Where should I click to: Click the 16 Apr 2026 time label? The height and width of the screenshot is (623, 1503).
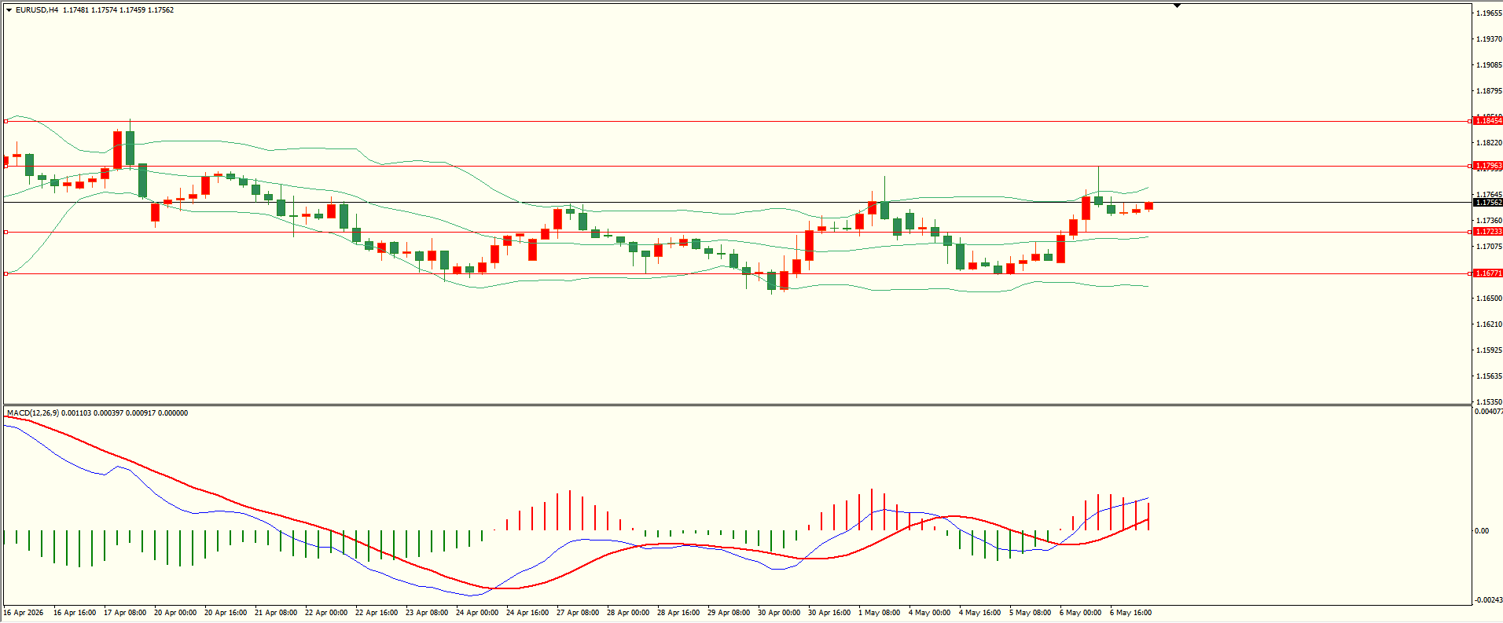coord(24,613)
